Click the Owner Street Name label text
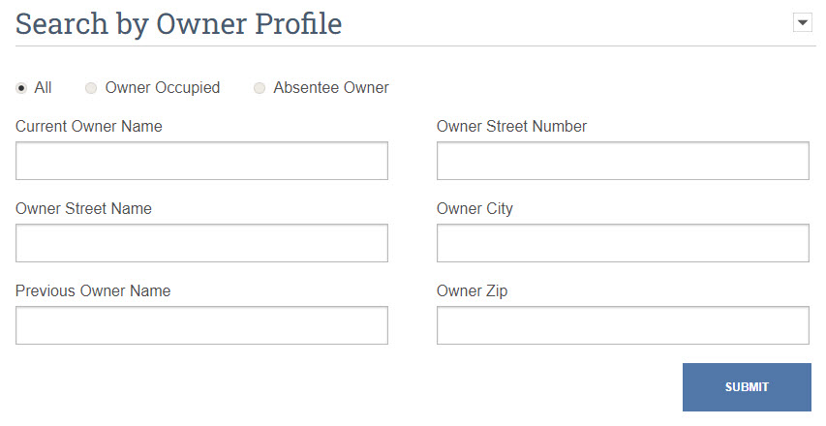 point(83,208)
